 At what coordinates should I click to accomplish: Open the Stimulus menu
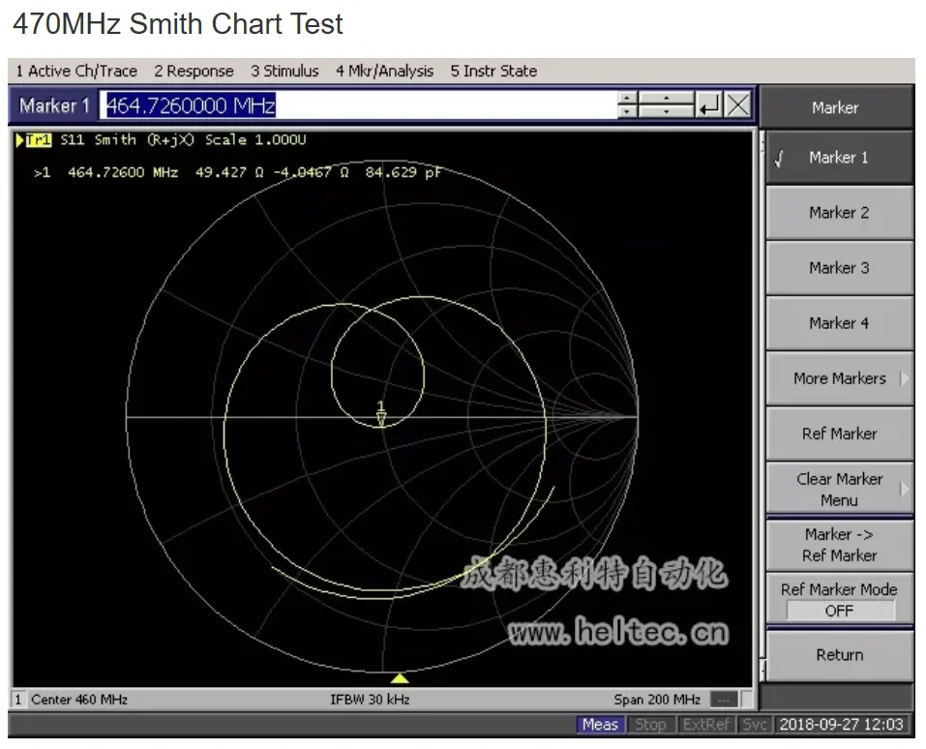(x=284, y=71)
